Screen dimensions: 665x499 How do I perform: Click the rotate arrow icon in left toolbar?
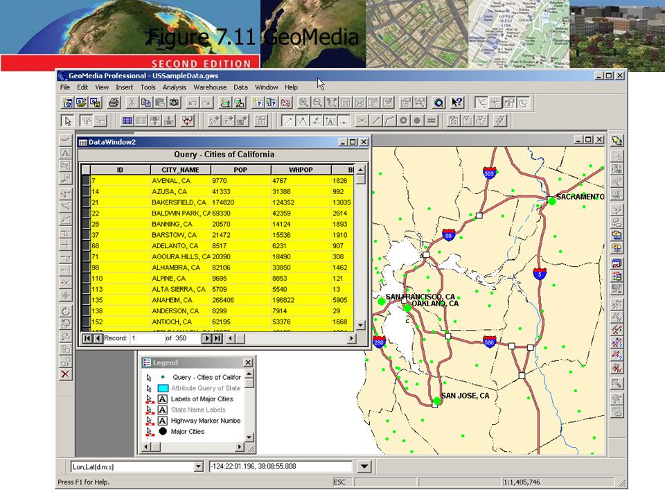65,311
